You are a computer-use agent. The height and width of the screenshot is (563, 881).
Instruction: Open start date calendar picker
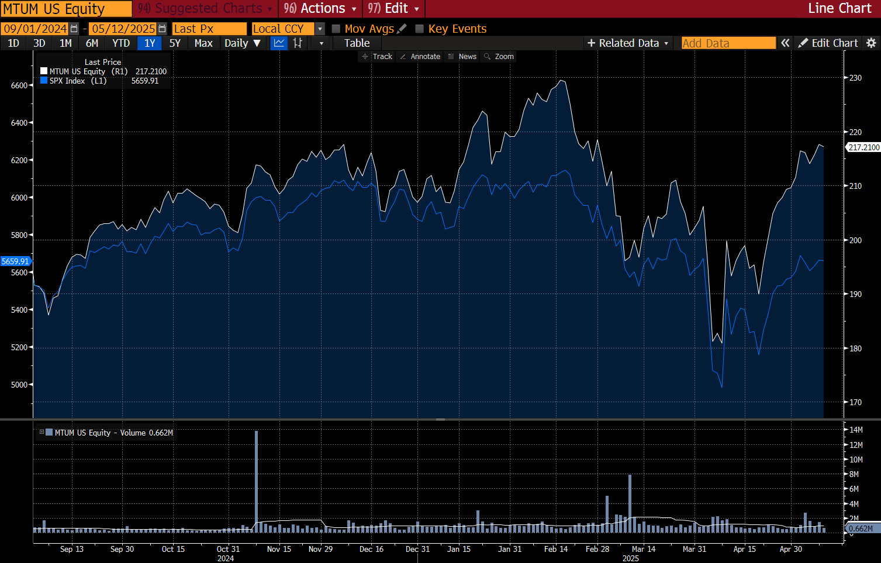click(x=74, y=29)
